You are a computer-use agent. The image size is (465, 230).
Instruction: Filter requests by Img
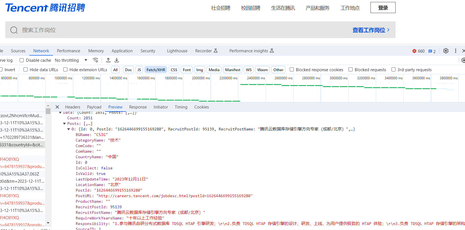click(200, 70)
